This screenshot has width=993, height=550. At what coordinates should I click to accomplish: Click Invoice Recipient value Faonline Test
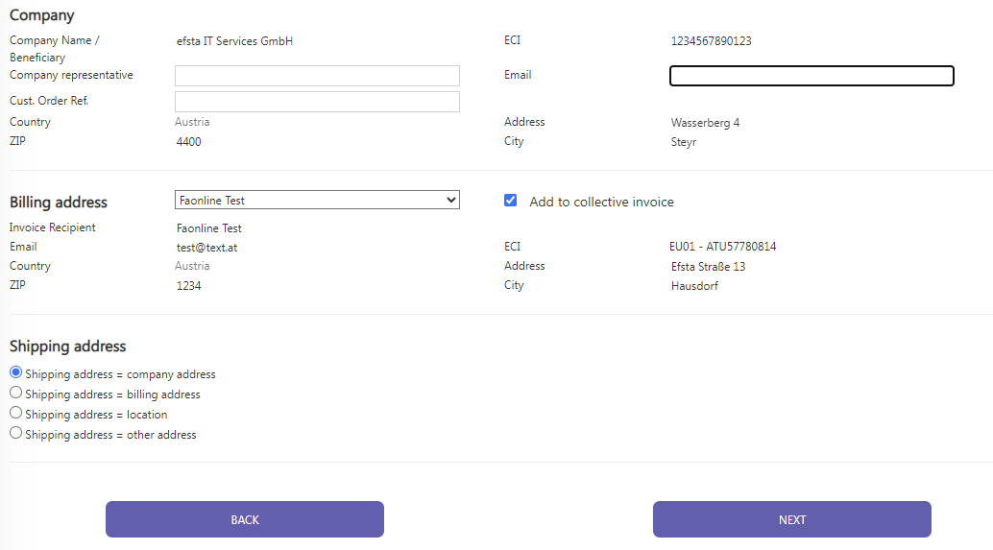tap(209, 228)
